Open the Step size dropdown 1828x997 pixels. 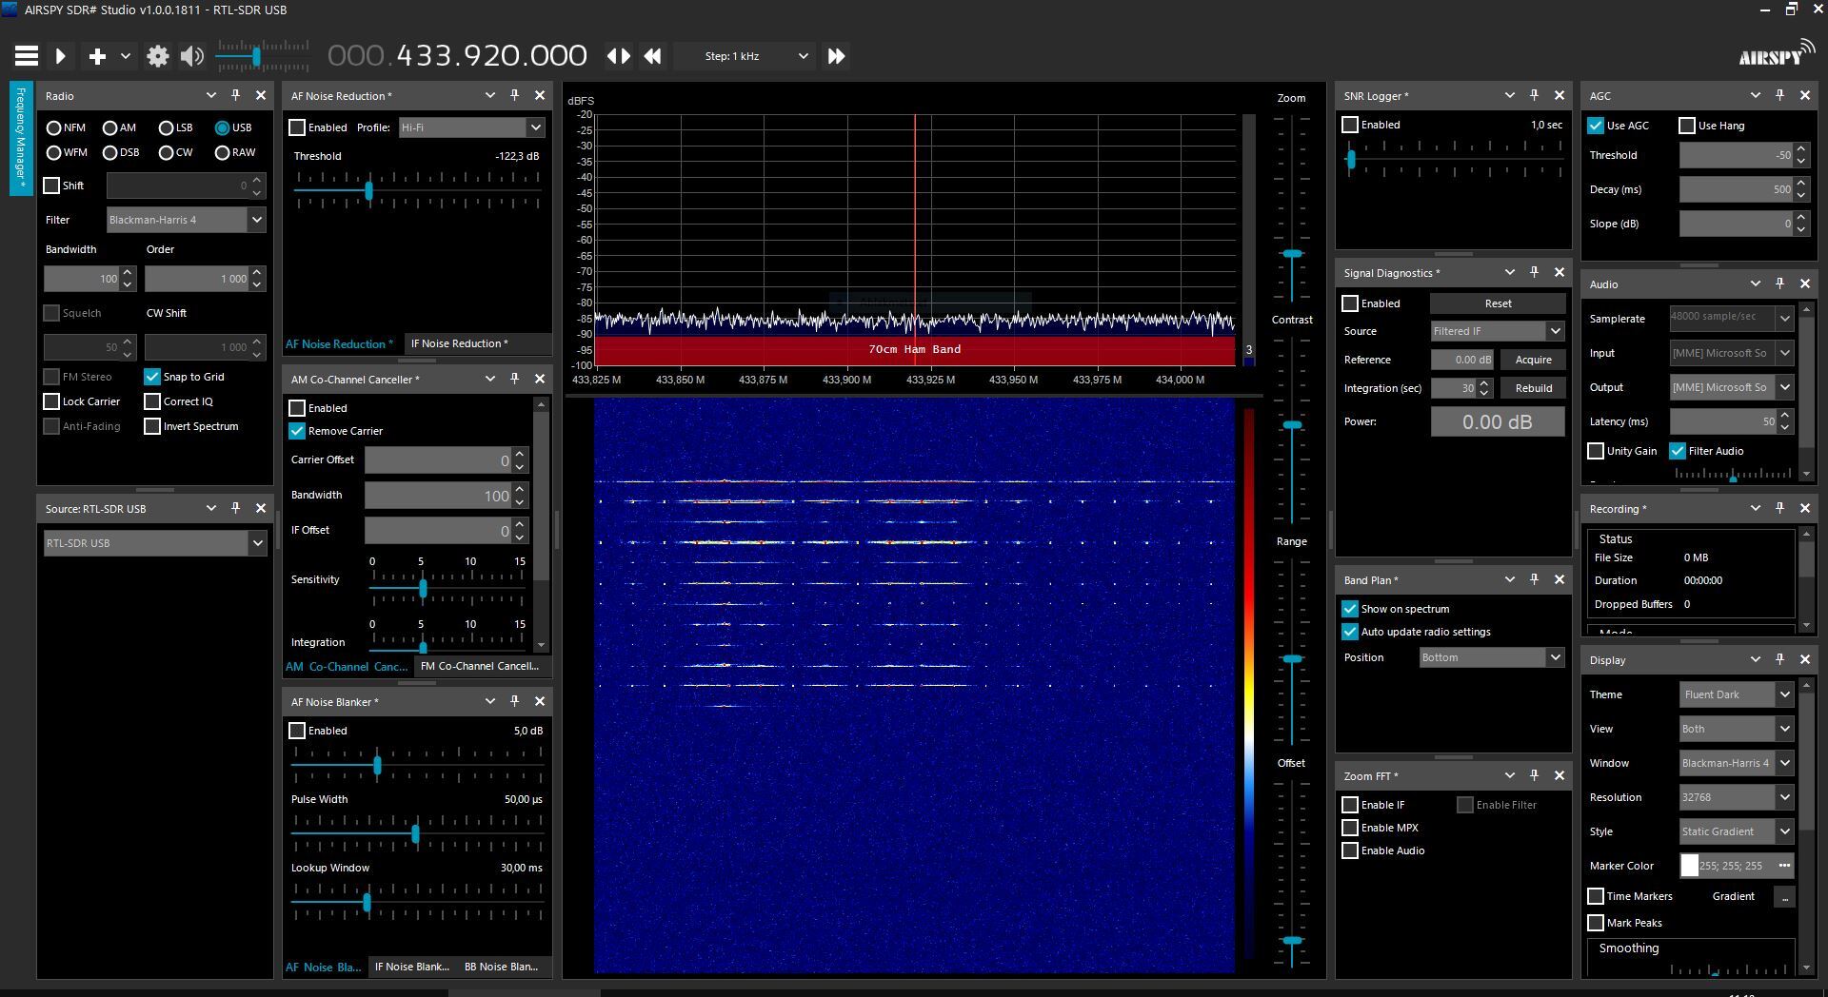744,56
